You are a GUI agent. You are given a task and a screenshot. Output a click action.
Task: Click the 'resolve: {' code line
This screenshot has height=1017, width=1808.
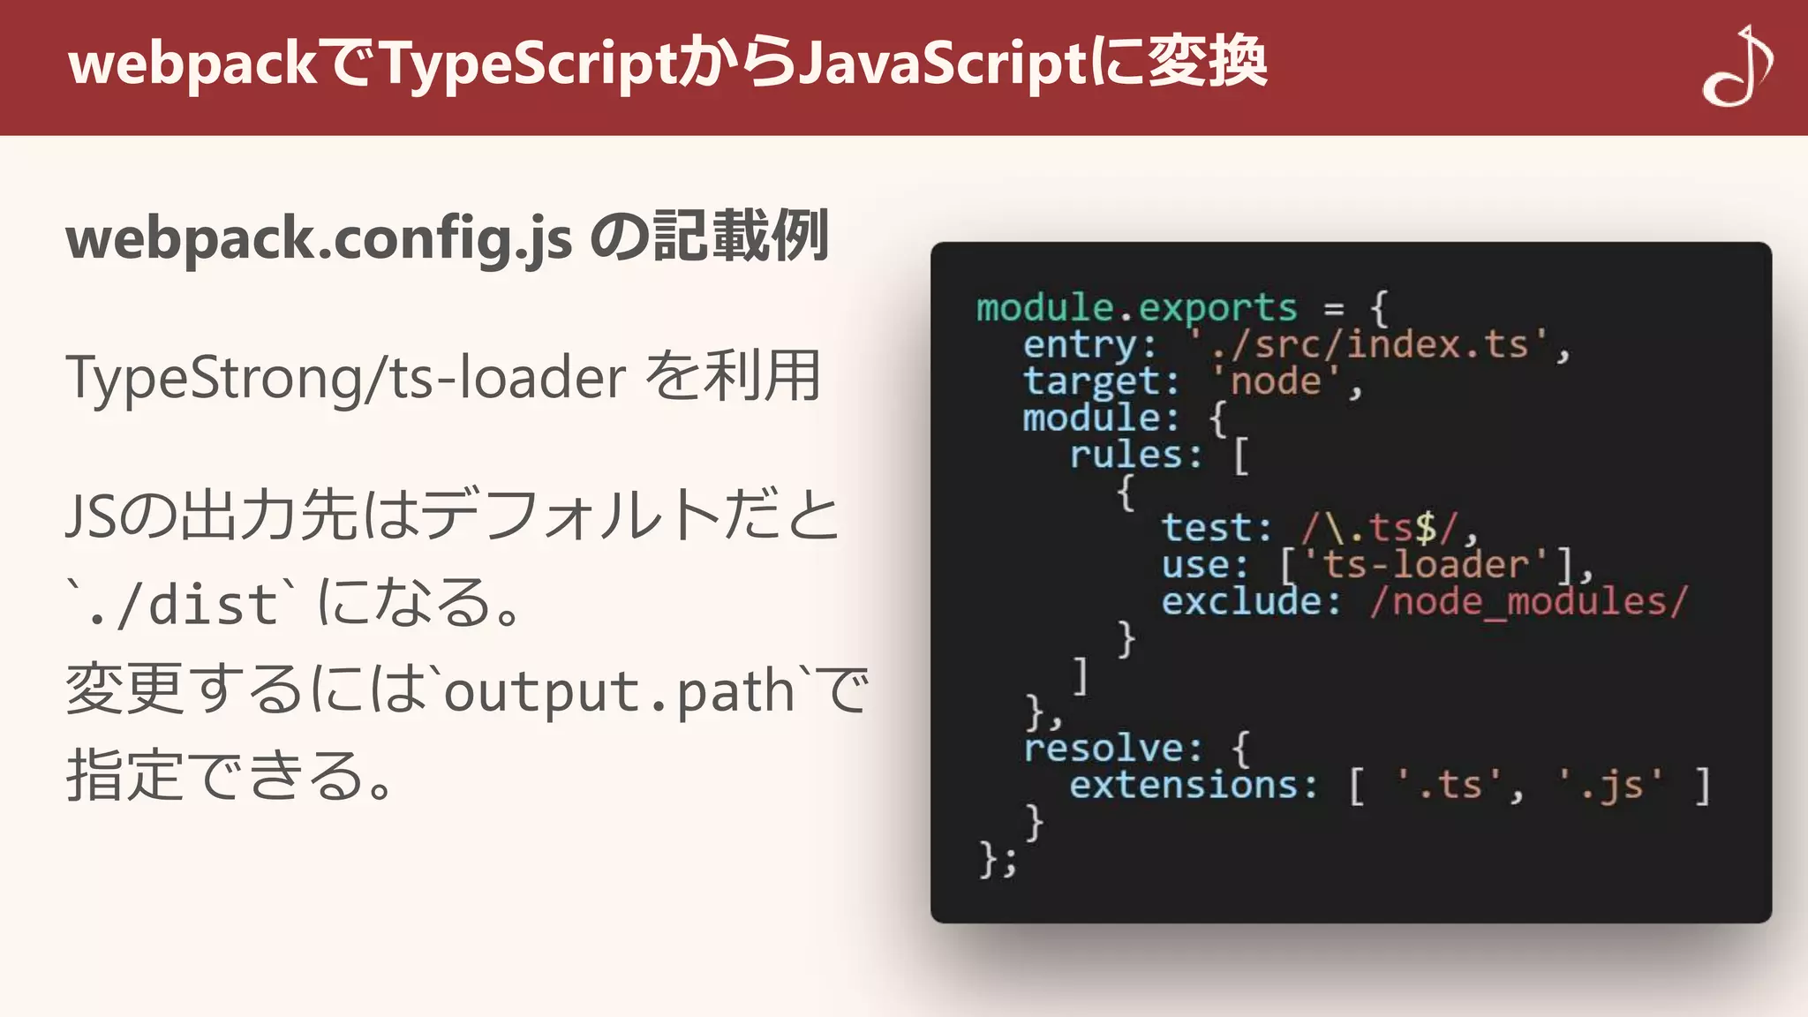pyautogui.click(x=1137, y=749)
